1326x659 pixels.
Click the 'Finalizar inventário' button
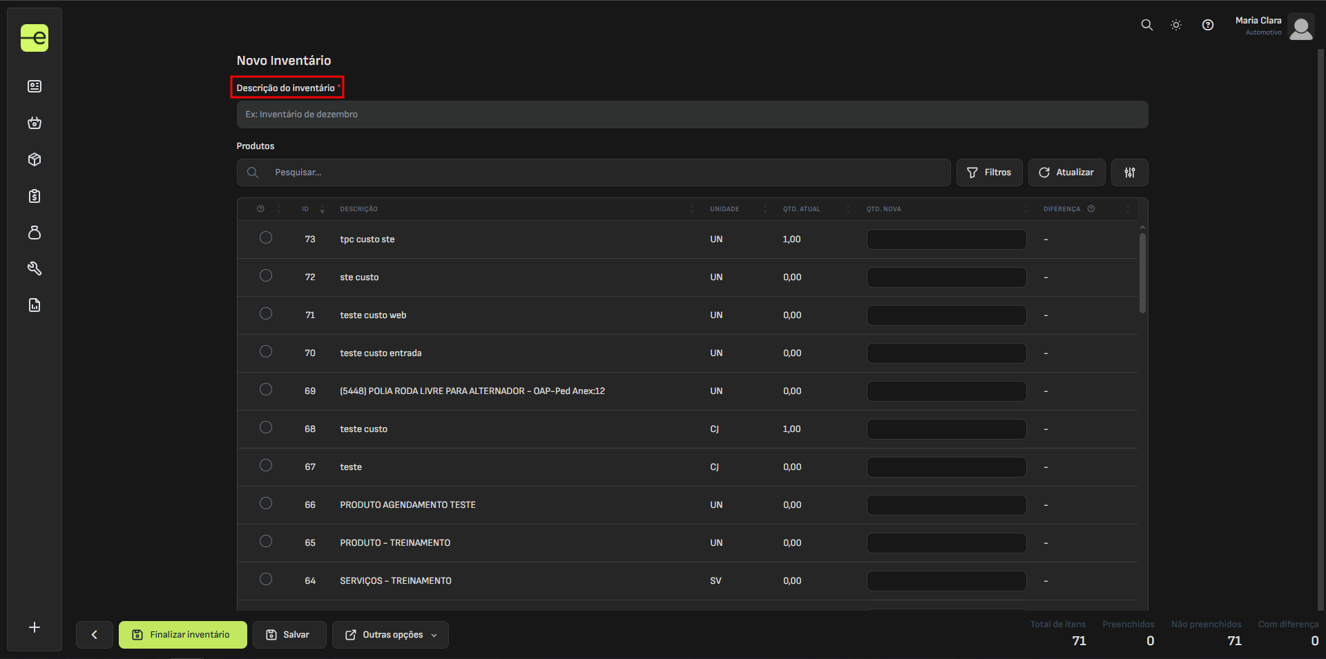(182, 635)
